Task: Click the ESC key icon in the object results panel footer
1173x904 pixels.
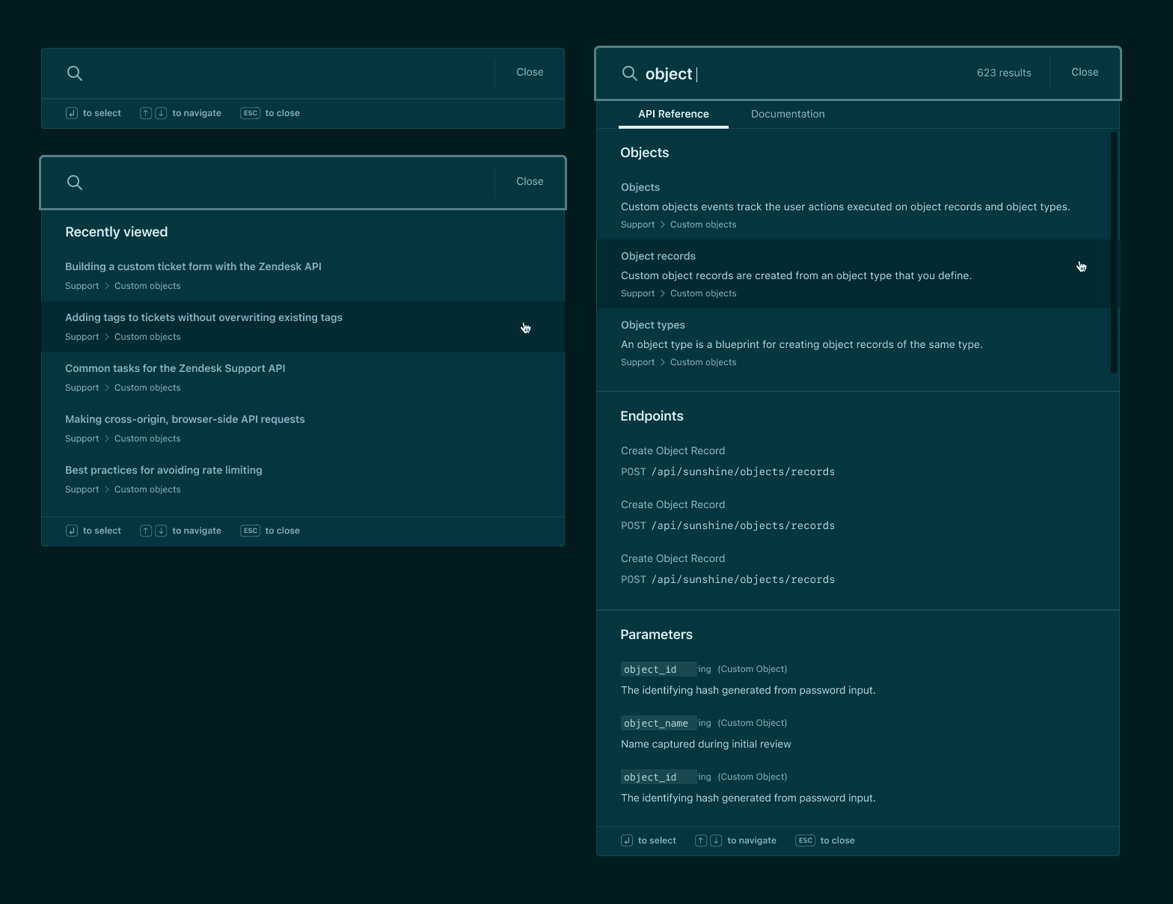Action: [x=806, y=840]
